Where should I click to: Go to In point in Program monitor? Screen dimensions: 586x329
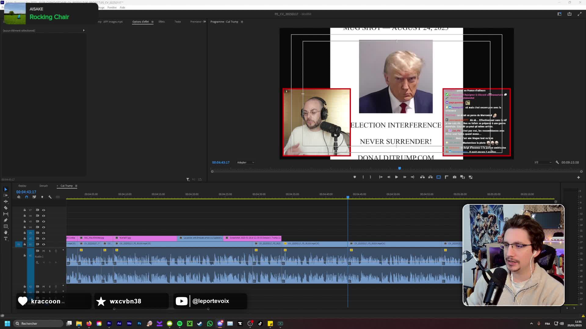click(381, 177)
